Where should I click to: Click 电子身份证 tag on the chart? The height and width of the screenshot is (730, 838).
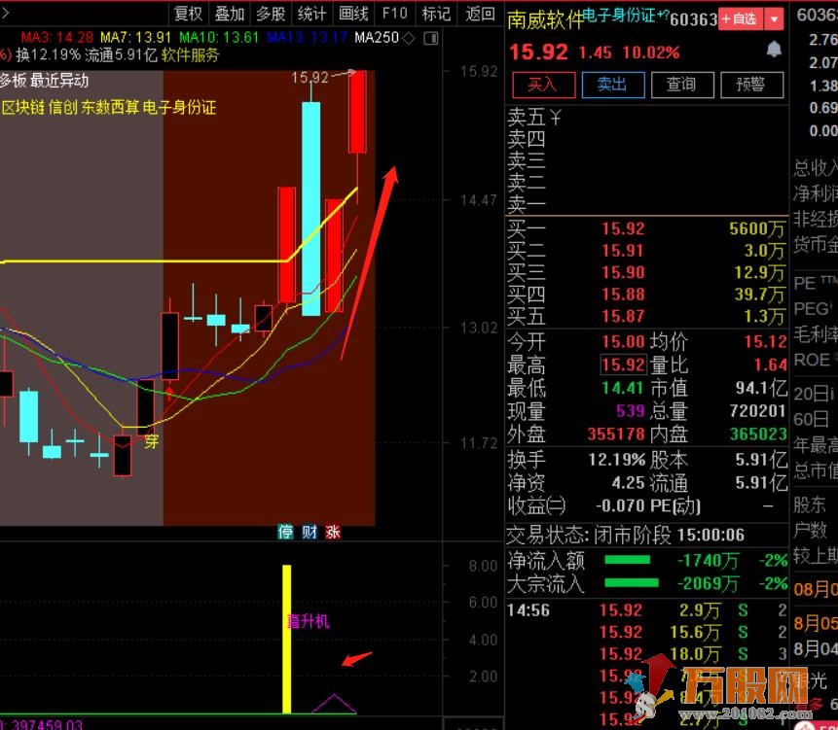tap(179, 107)
